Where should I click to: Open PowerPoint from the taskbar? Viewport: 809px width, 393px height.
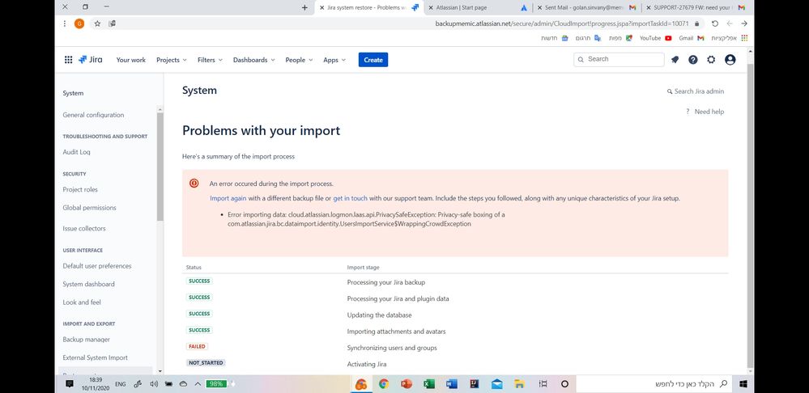[406, 384]
